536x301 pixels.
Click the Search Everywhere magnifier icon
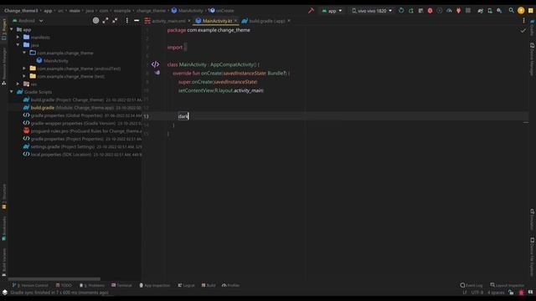(511, 11)
